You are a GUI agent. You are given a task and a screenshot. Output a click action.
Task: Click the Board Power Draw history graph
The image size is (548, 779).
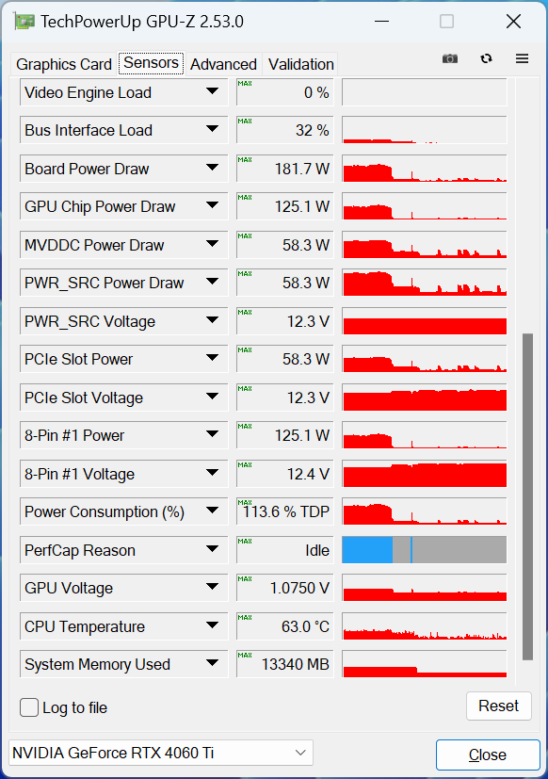click(425, 169)
